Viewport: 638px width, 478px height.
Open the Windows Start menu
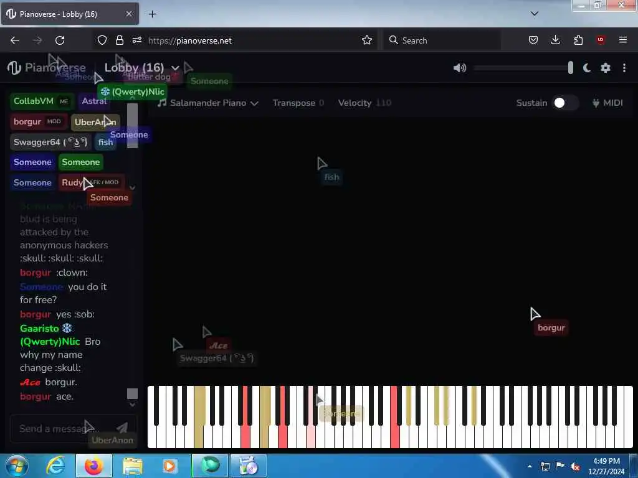click(x=17, y=466)
